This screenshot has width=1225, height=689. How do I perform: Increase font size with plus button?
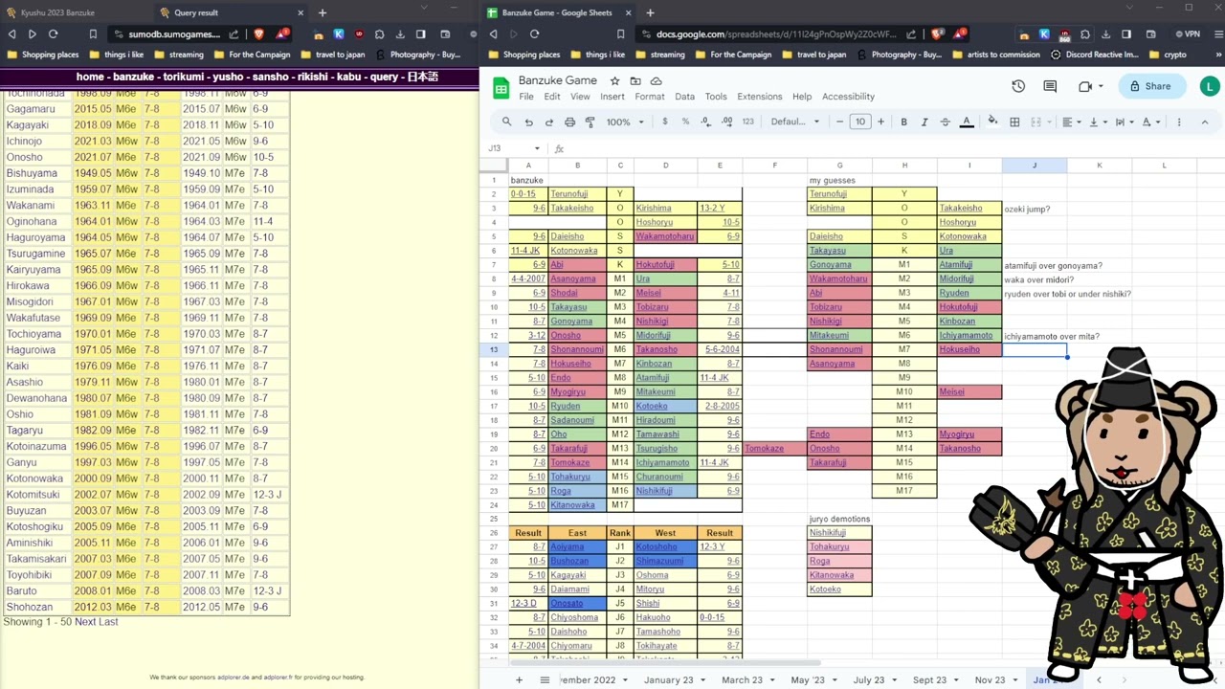click(880, 122)
